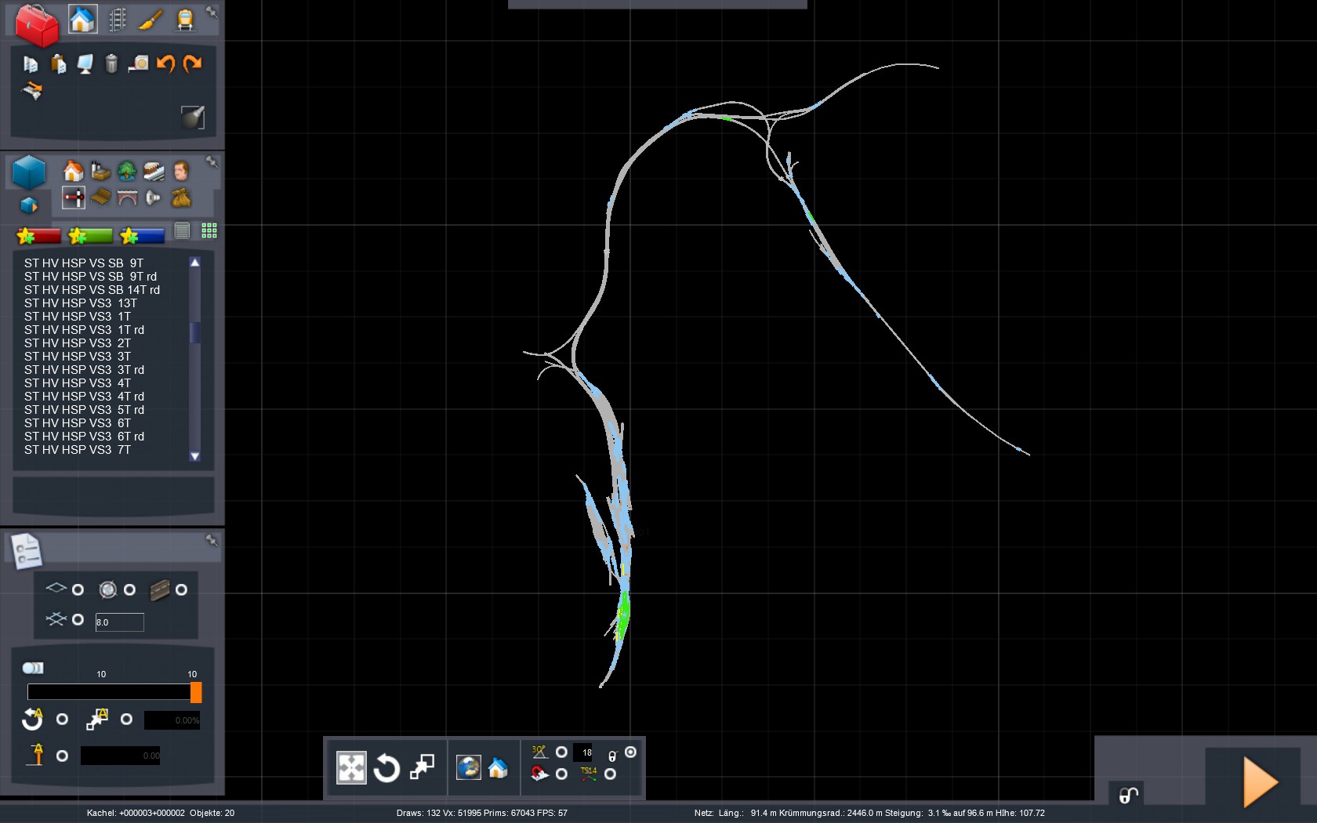Click the clipboard paste icon

(x=58, y=63)
